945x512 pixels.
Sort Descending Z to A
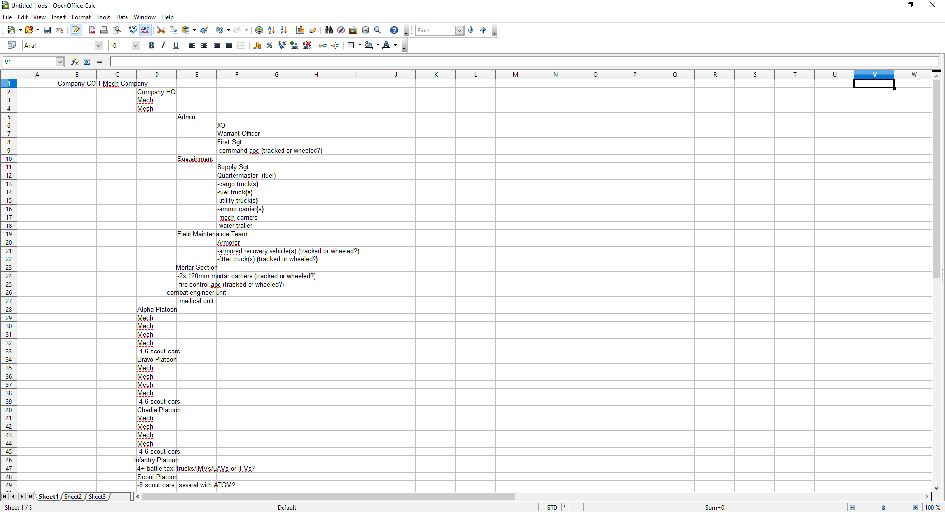click(284, 30)
